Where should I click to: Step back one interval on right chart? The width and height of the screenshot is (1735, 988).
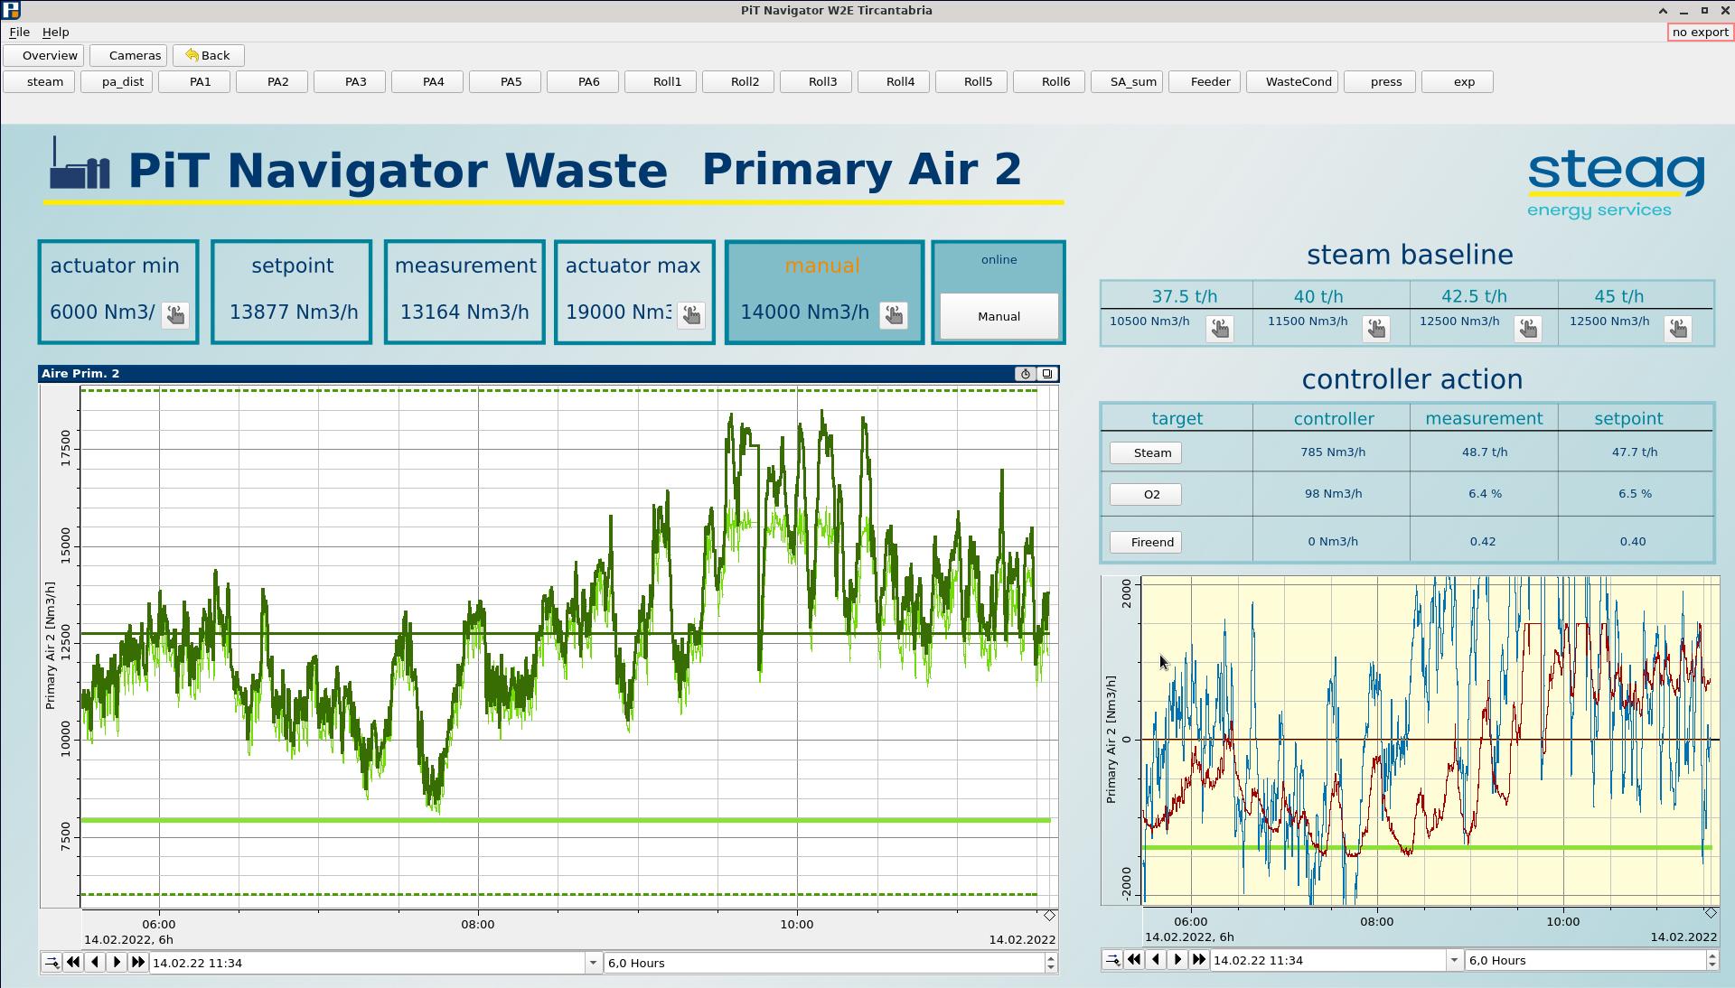[x=1156, y=960]
